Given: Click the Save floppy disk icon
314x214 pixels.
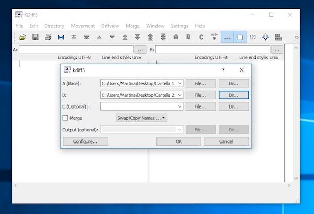Looking at the screenshot, I should 36,37.
